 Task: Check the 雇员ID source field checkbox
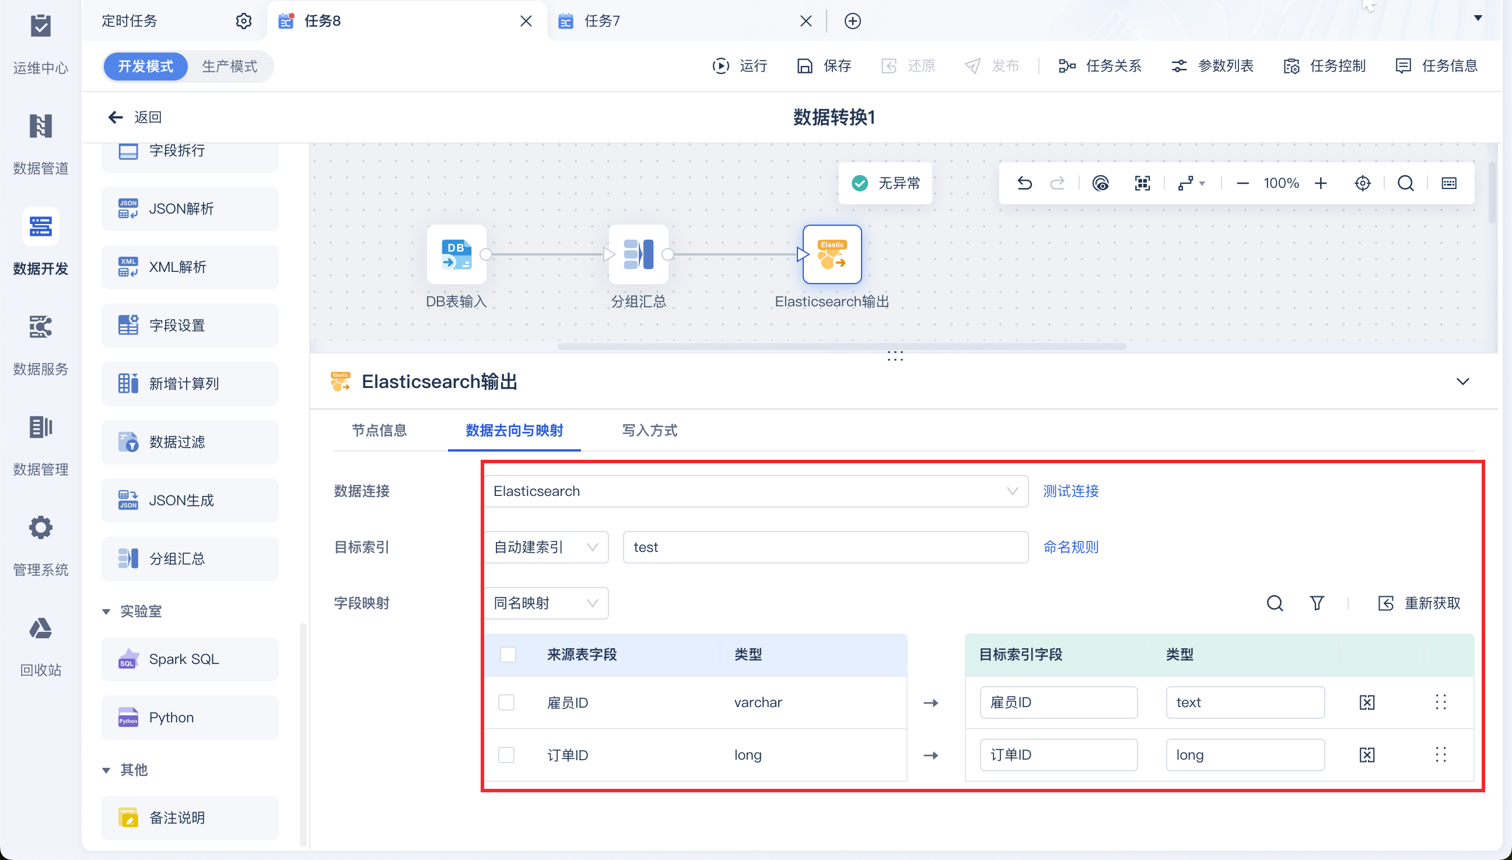[x=506, y=702]
